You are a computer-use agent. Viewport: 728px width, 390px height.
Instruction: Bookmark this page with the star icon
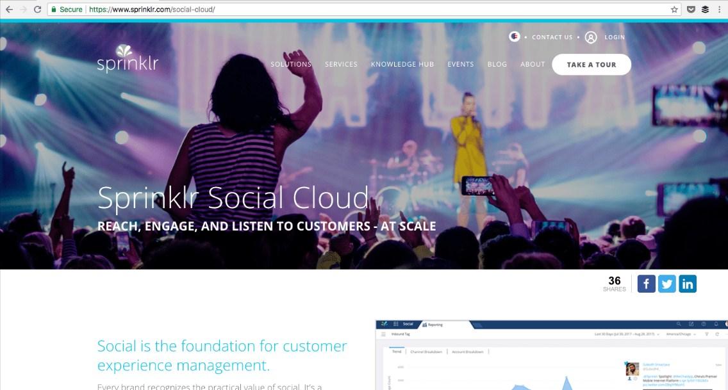tap(674, 9)
